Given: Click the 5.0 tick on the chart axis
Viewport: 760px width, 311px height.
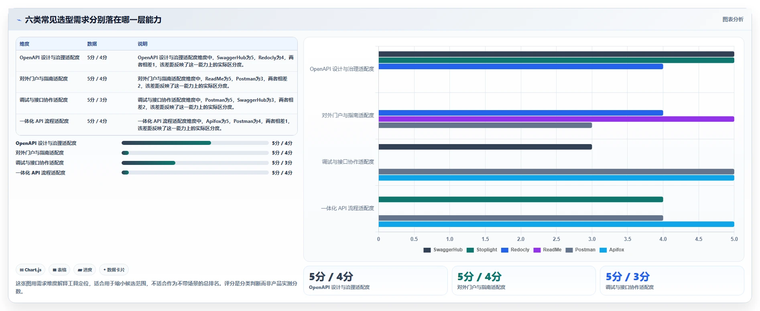Looking at the screenshot, I should click(734, 239).
